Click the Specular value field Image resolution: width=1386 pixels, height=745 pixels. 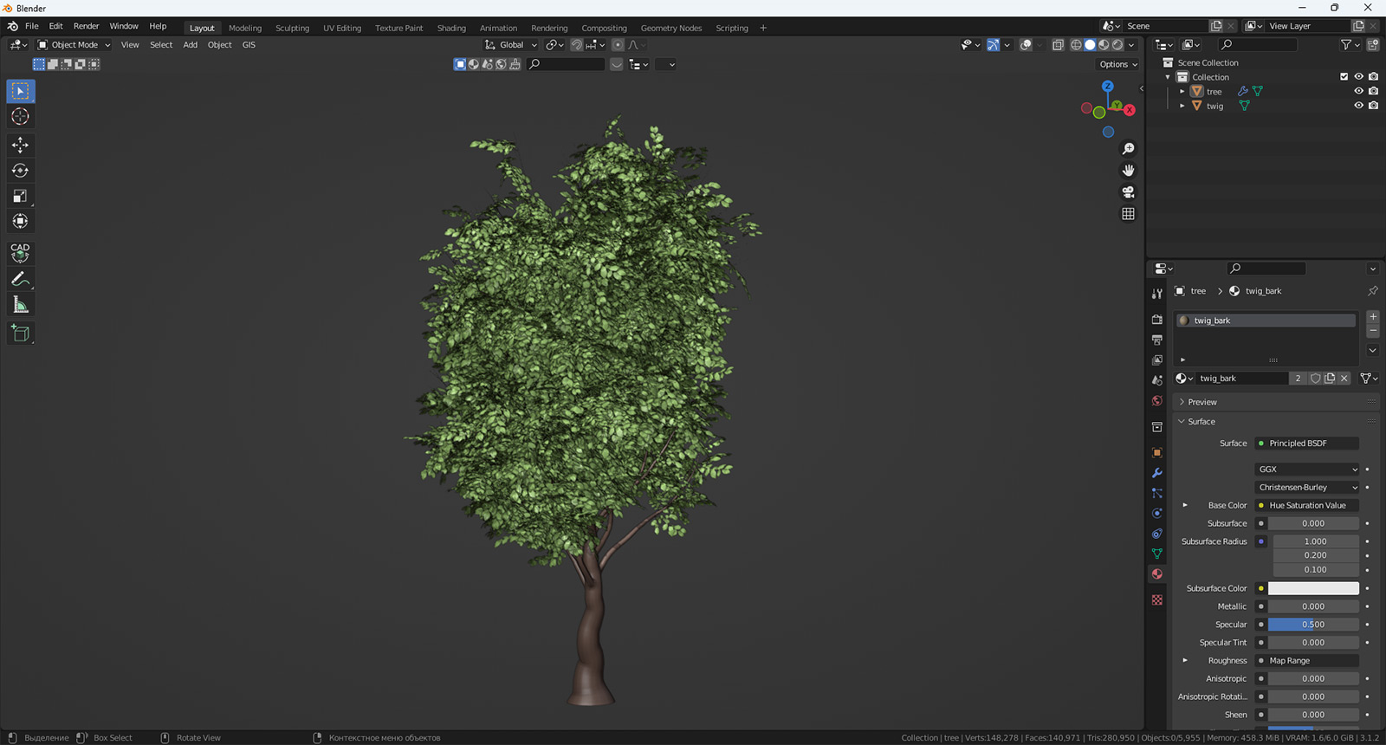click(1313, 625)
